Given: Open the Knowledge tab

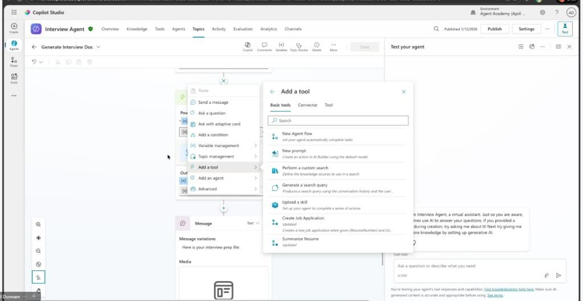Looking at the screenshot, I should [x=137, y=29].
